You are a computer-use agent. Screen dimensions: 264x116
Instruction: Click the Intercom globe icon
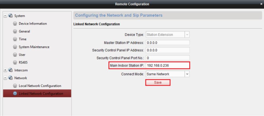pos(11,70)
